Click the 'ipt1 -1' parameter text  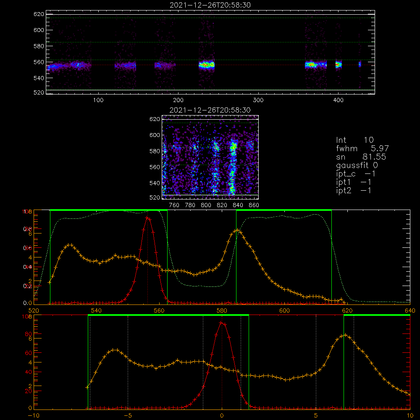354,182
